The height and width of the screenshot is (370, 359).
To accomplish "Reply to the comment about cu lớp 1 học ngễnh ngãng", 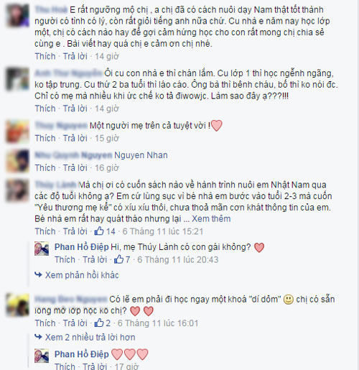I will click(75, 108).
